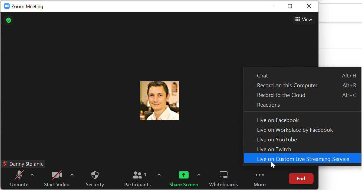Click the green Share Screen button
The image size is (362, 190).
[184, 179]
